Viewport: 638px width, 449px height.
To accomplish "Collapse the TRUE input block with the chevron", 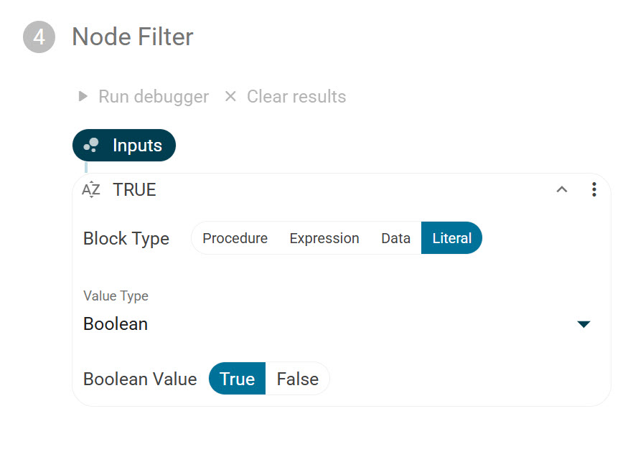I will point(562,189).
